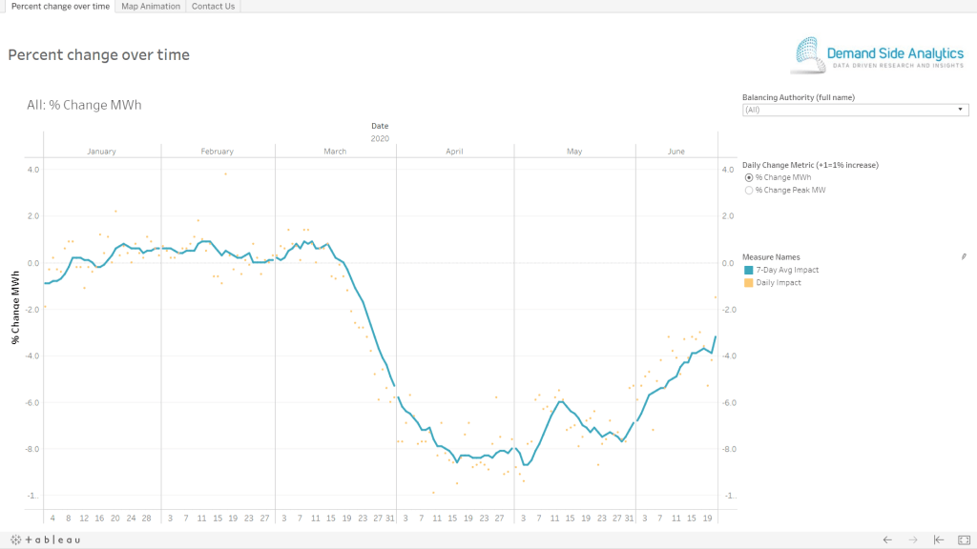Click the % Change MWh axis title
This screenshot has width=977, height=549.
(15, 308)
